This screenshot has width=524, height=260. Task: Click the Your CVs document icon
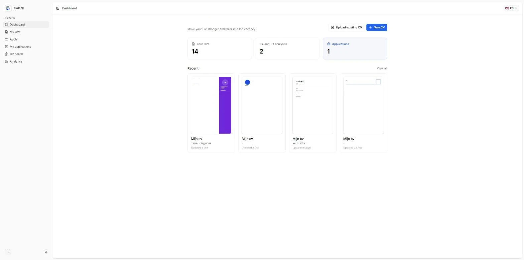(x=193, y=44)
